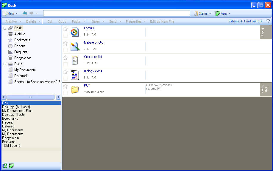The width and height of the screenshot is (273, 171).
Task: Open the Items dropdown menu
Action: 203,13
